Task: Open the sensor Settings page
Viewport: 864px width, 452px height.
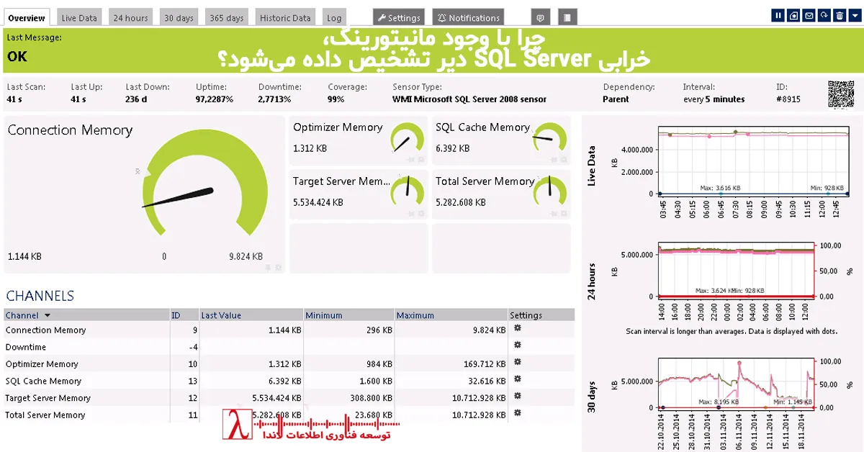Action: coord(398,17)
